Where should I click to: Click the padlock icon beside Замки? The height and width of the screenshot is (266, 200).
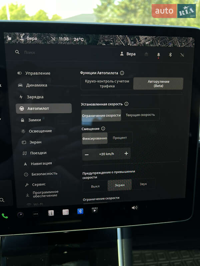[22, 120]
